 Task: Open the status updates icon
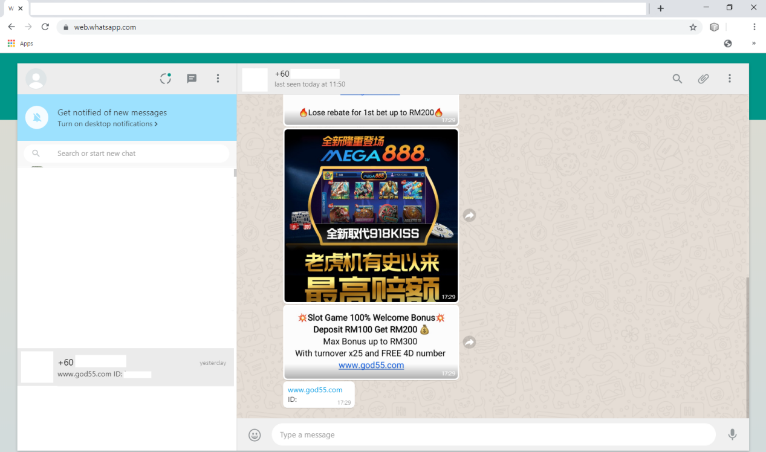(166, 79)
